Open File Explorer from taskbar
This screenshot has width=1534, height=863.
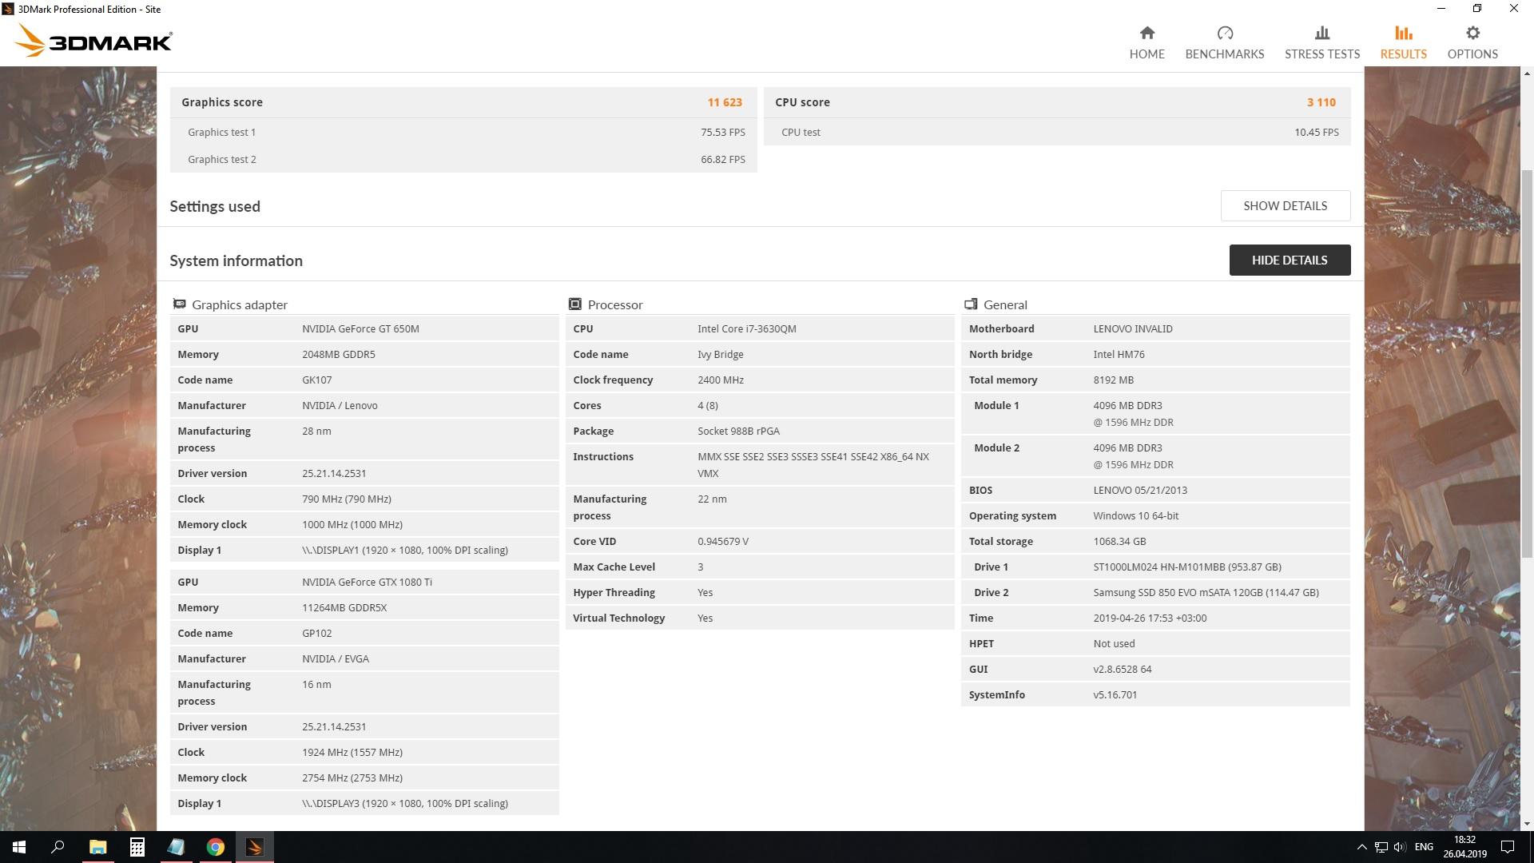click(x=97, y=847)
